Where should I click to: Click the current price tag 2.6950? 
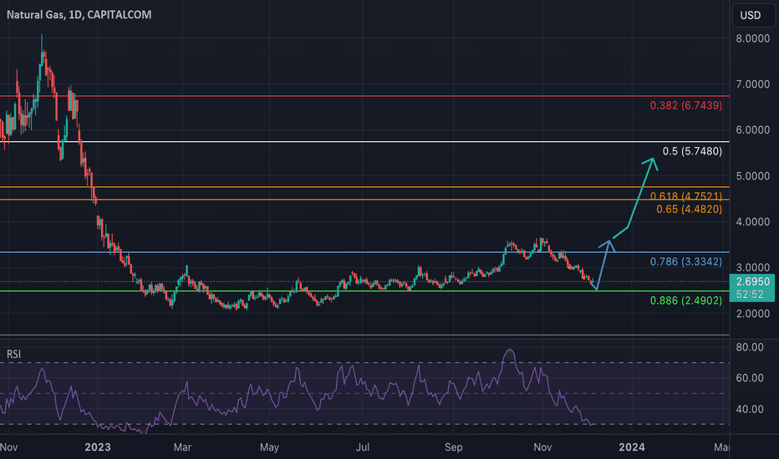point(752,287)
